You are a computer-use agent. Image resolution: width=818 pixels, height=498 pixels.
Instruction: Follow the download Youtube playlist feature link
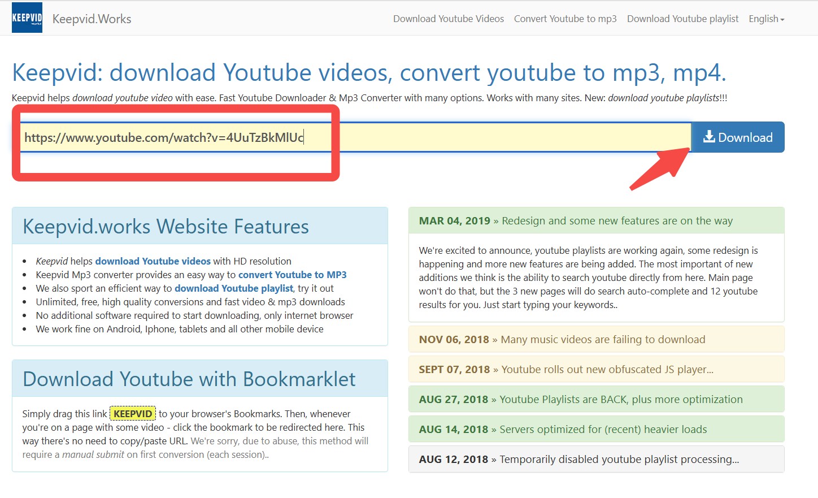click(x=234, y=288)
